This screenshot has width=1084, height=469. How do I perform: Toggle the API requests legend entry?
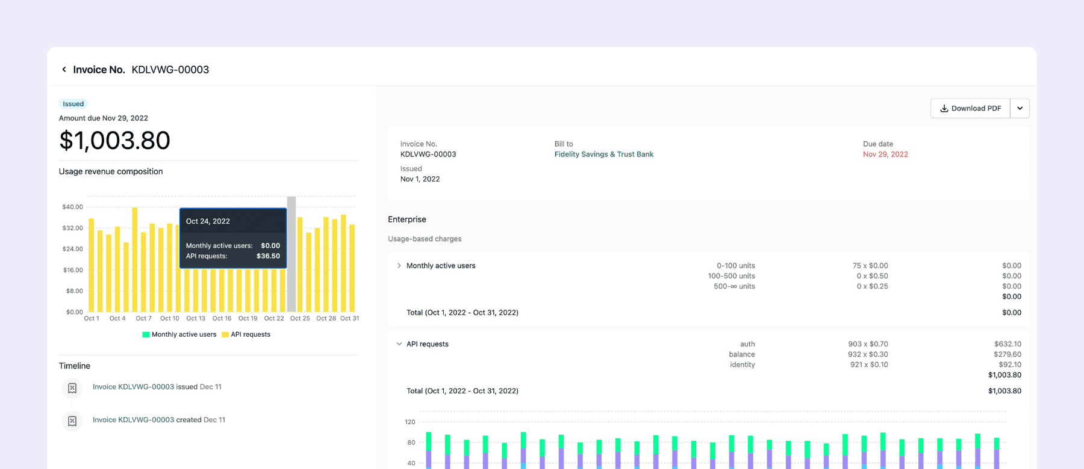tap(246, 334)
